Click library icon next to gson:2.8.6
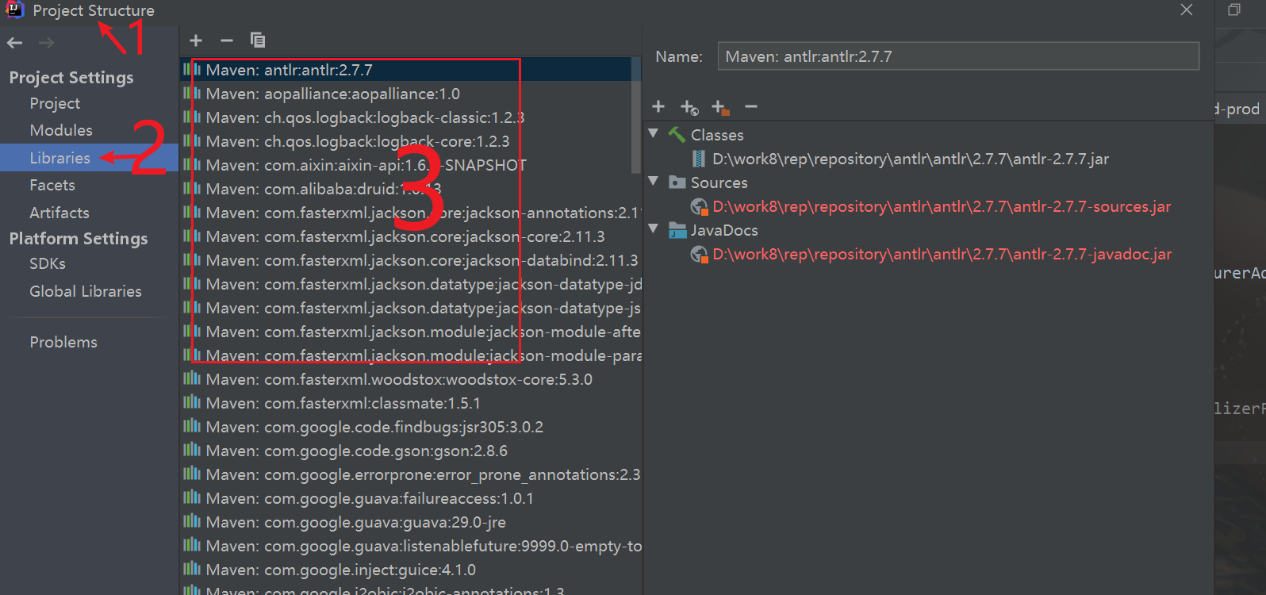Image resolution: width=1266 pixels, height=595 pixels. [x=192, y=451]
